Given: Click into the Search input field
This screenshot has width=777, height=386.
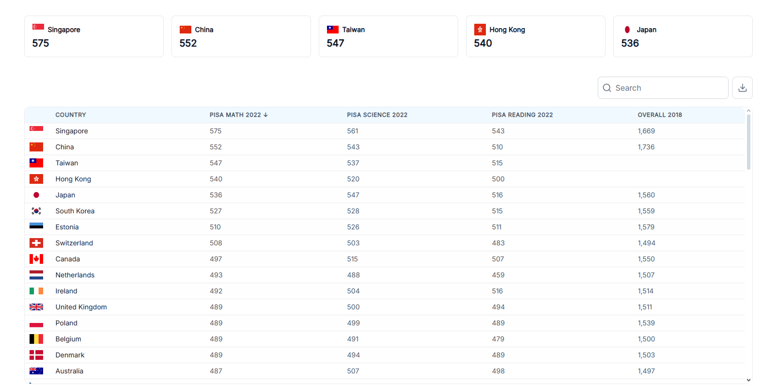Looking at the screenshot, I should click(663, 88).
